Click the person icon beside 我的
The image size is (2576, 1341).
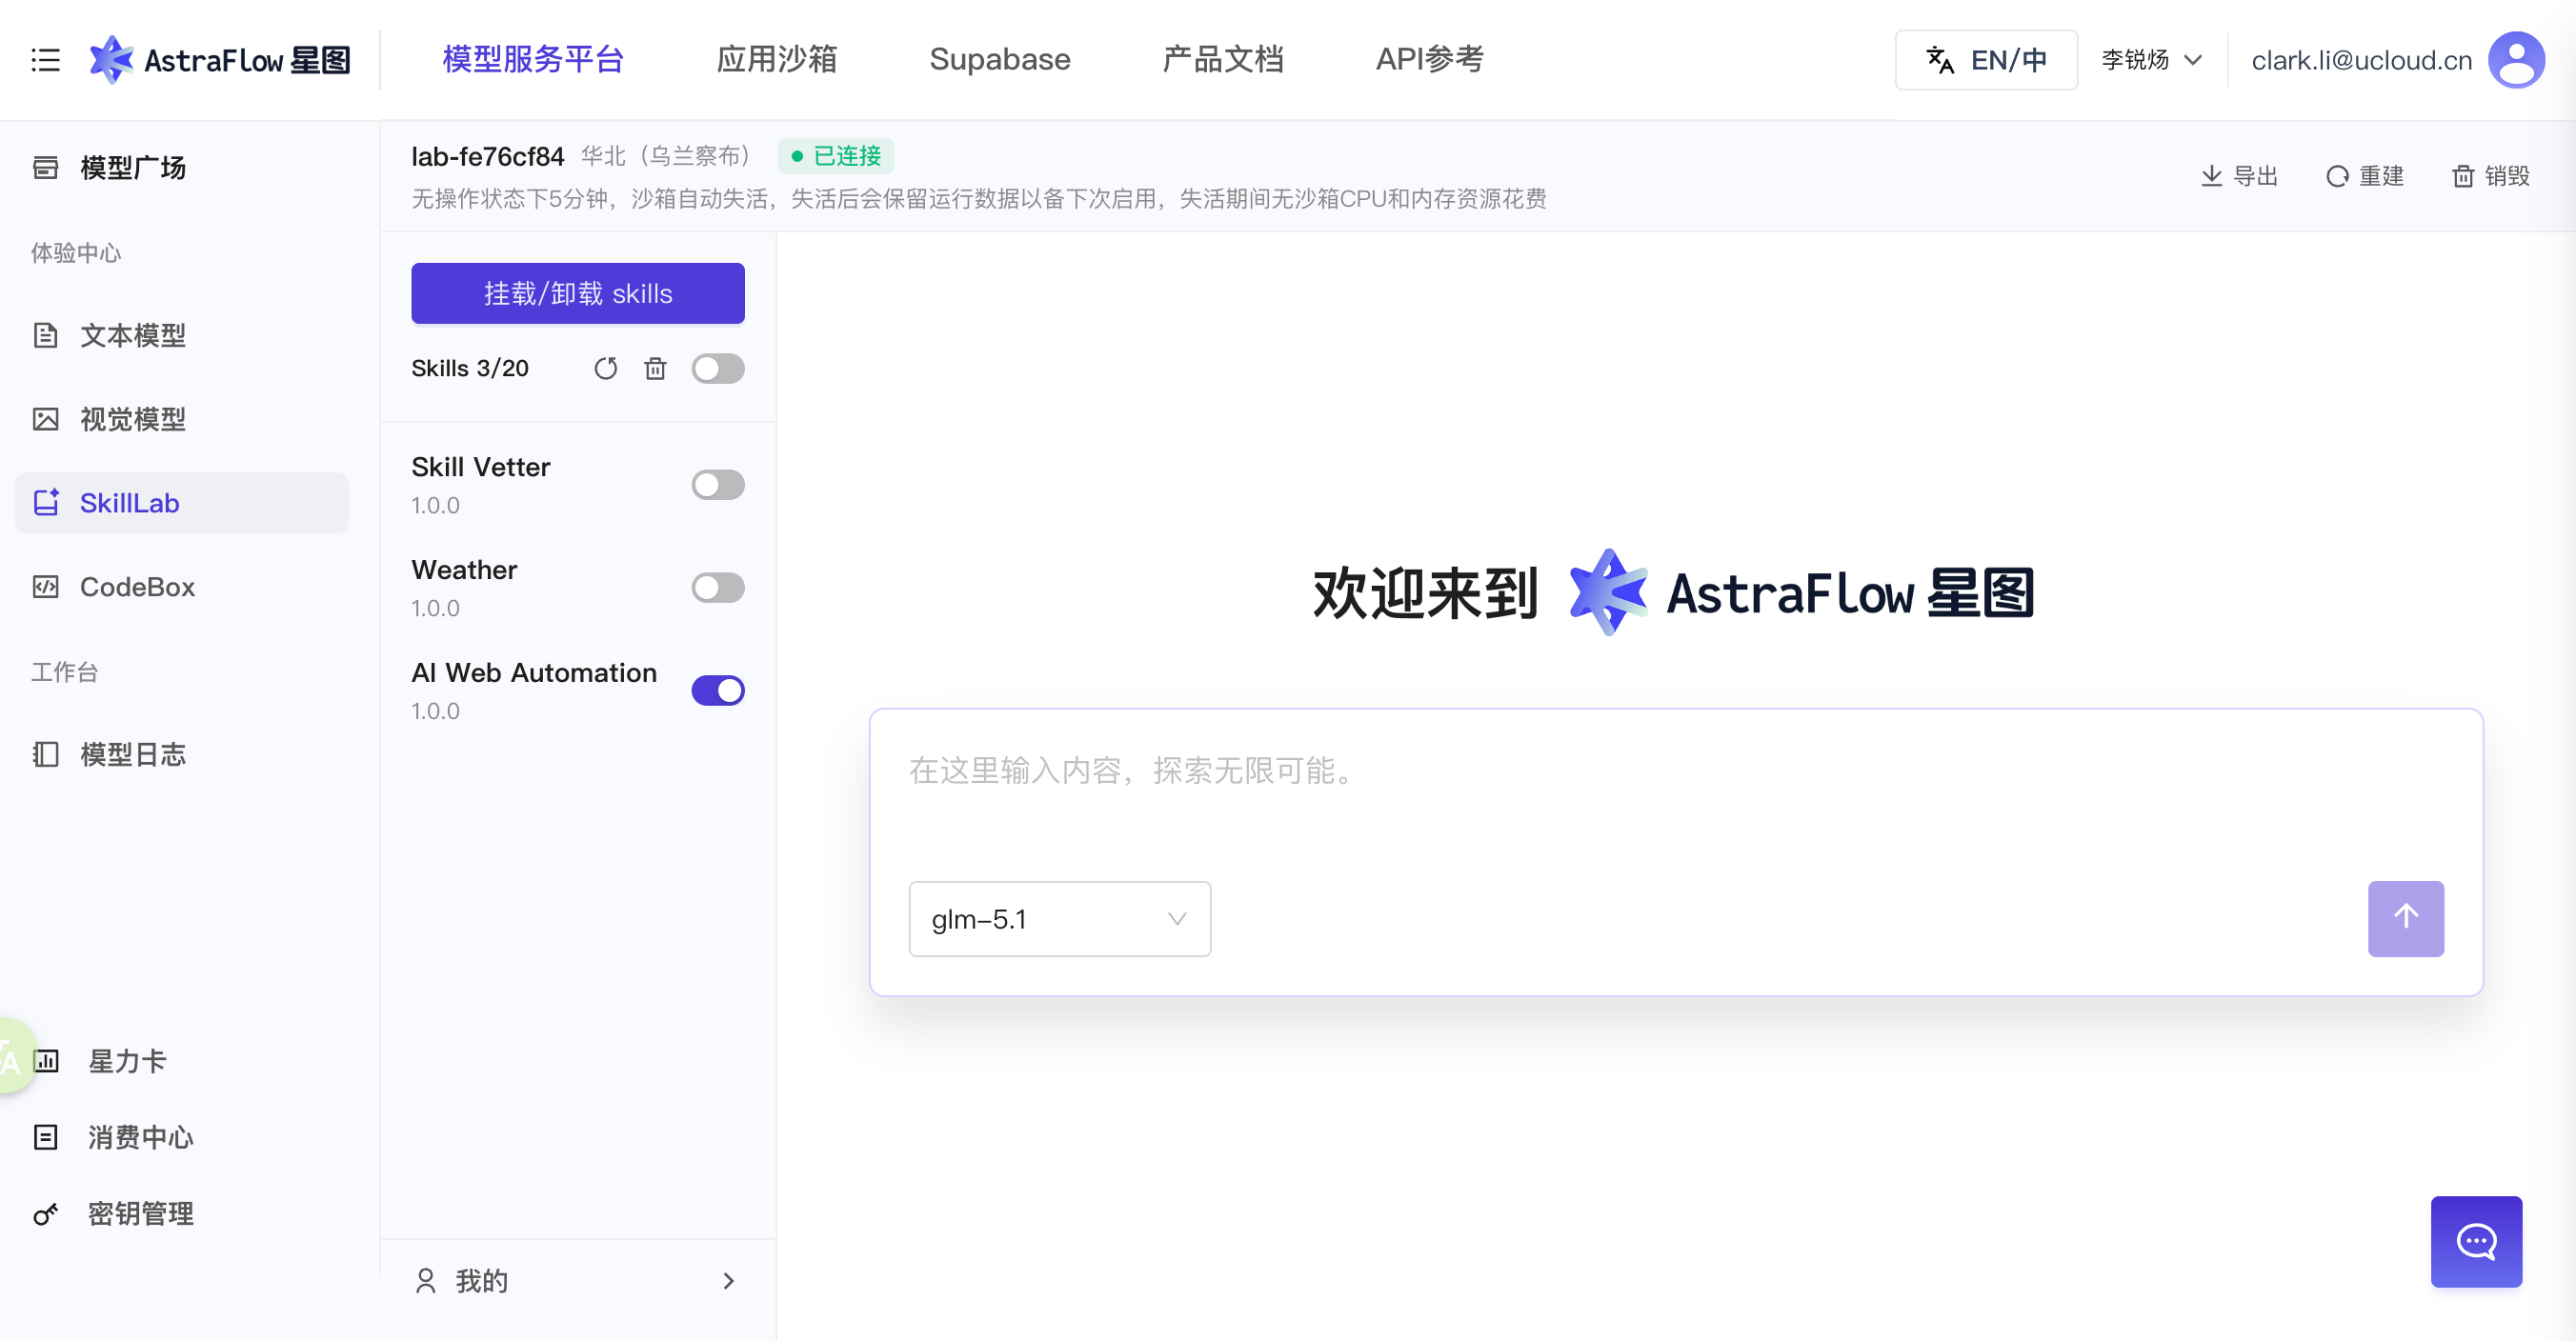coord(426,1281)
